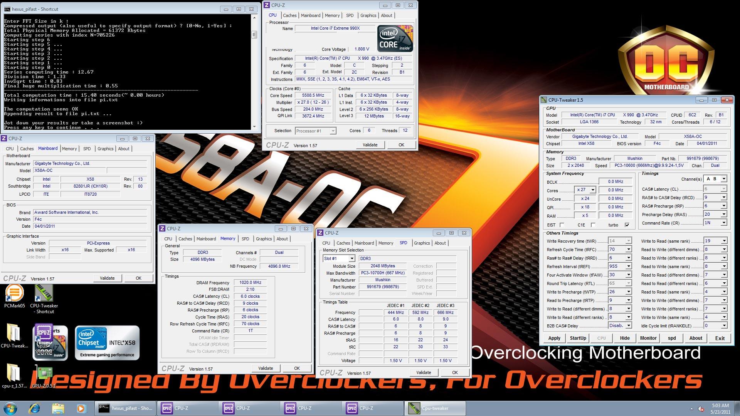Open Refresh Cycle Time (tRFC) dropdown
Image resolution: width=740 pixels, height=416 pixels.
coord(629,249)
